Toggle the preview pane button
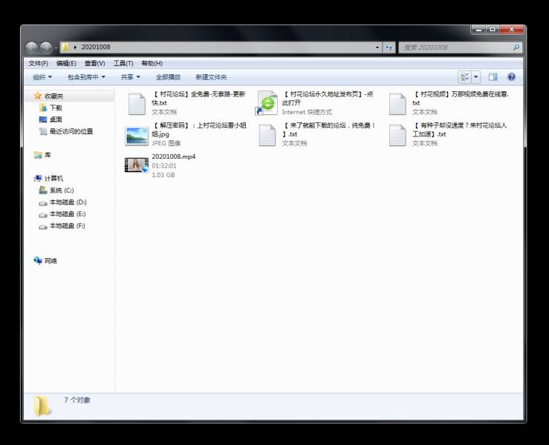Viewport: 549px width, 445px height. pyautogui.click(x=493, y=77)
